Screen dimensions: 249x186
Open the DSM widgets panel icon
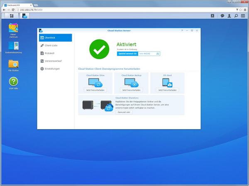tap(243, 16)
